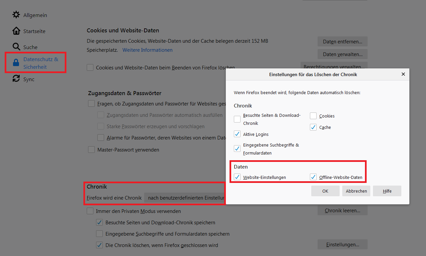The height and width of the screenshot is (256, 426).
Task: Confirm the dialog with OK
Action: pos(325,191)
